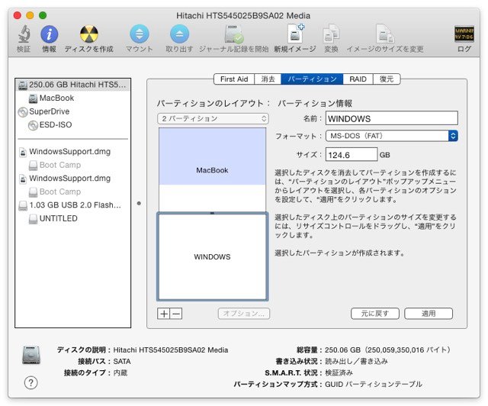Open the Info (情報) toolbar icon
The image size is (488, 406).
point(49,34)
